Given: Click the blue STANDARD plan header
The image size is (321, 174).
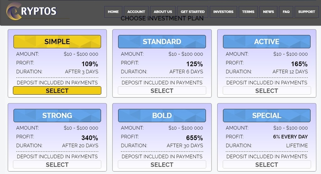Looking at the screenshot, I should click(x=162, y=41).
